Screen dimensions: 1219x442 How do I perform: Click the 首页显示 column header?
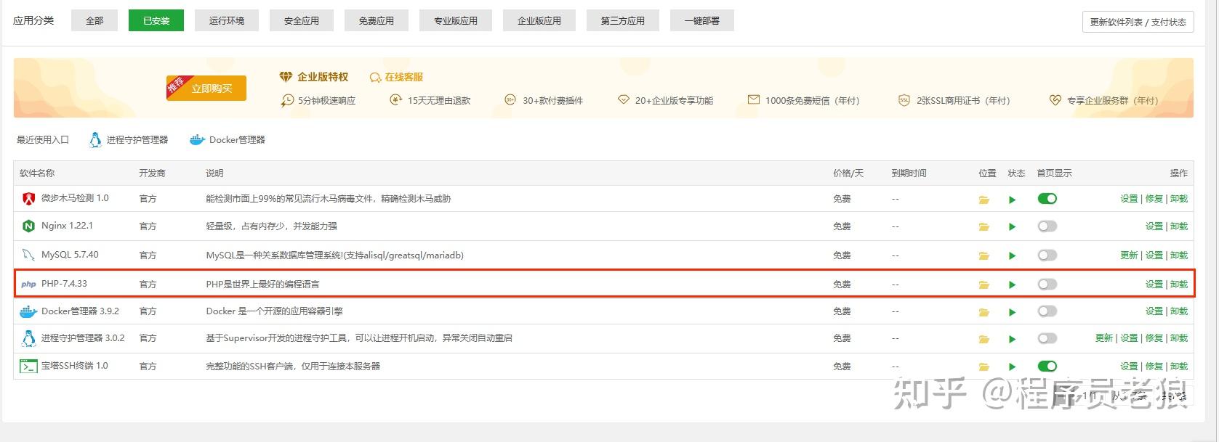point(1054,173)
